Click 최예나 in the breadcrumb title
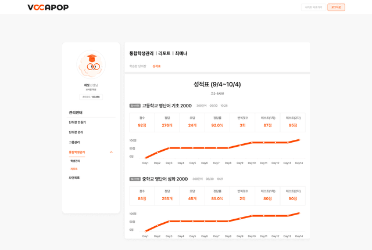 click(x=181, y=53)
